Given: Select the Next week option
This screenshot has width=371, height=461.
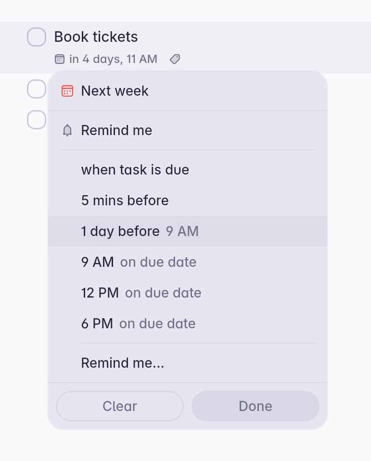Looking at the screenshot, I should tap(115, 90).
